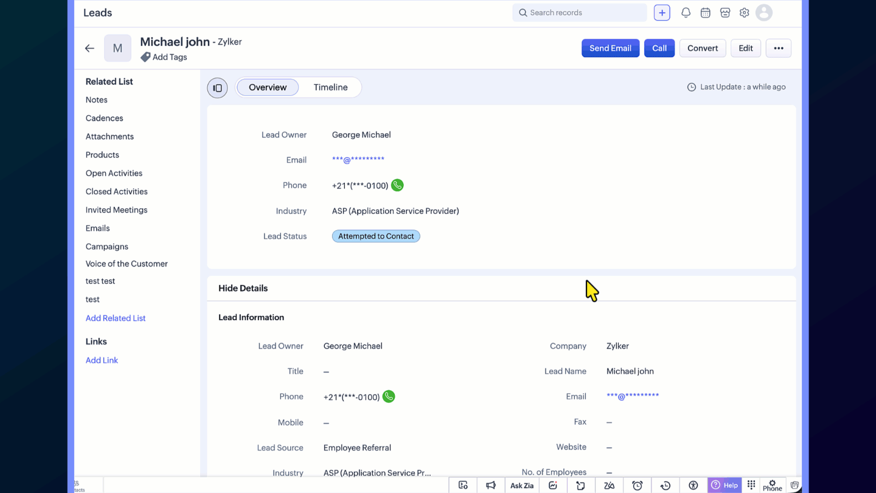876x493 pixels.
Task: Click the Add Tags tag icon
Action: point(145,57)
